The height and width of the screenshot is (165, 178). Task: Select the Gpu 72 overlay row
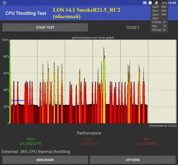point(159,26)
